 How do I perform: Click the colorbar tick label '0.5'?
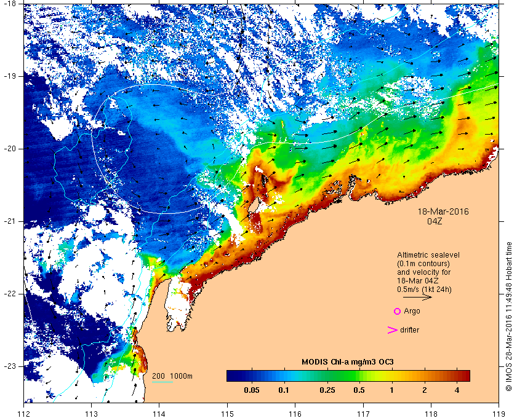click(359, 390)
